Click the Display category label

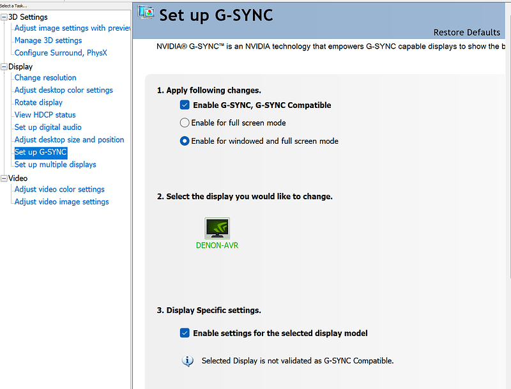[20, 67]
